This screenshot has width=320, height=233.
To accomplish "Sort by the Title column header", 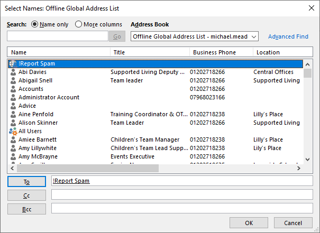I will pos(150,52).
